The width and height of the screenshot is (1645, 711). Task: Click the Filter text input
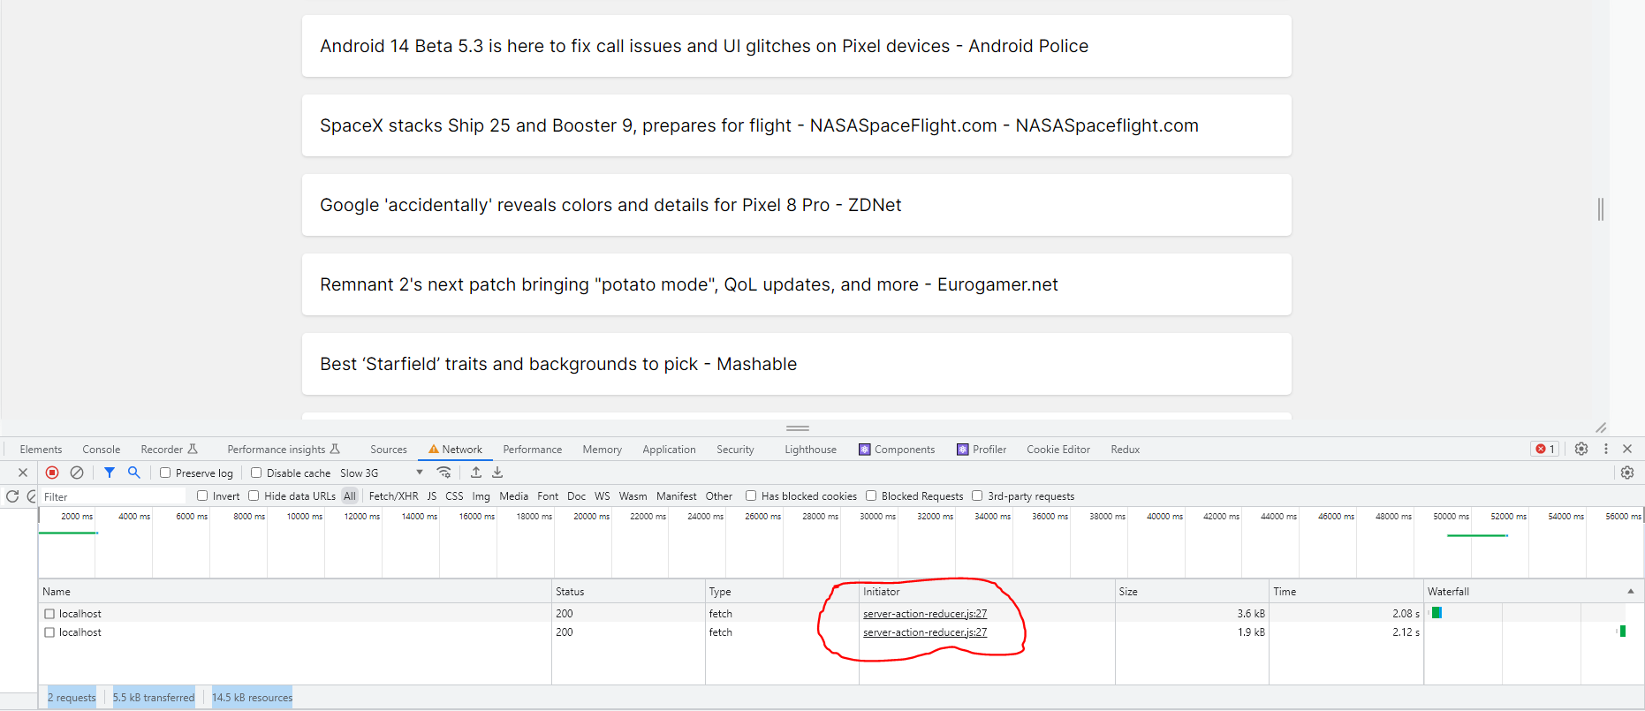[x=113, y=496]
